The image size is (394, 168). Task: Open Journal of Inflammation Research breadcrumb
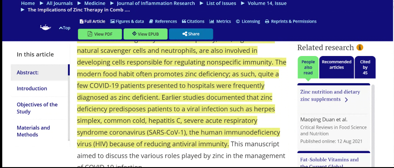(156, 3)
